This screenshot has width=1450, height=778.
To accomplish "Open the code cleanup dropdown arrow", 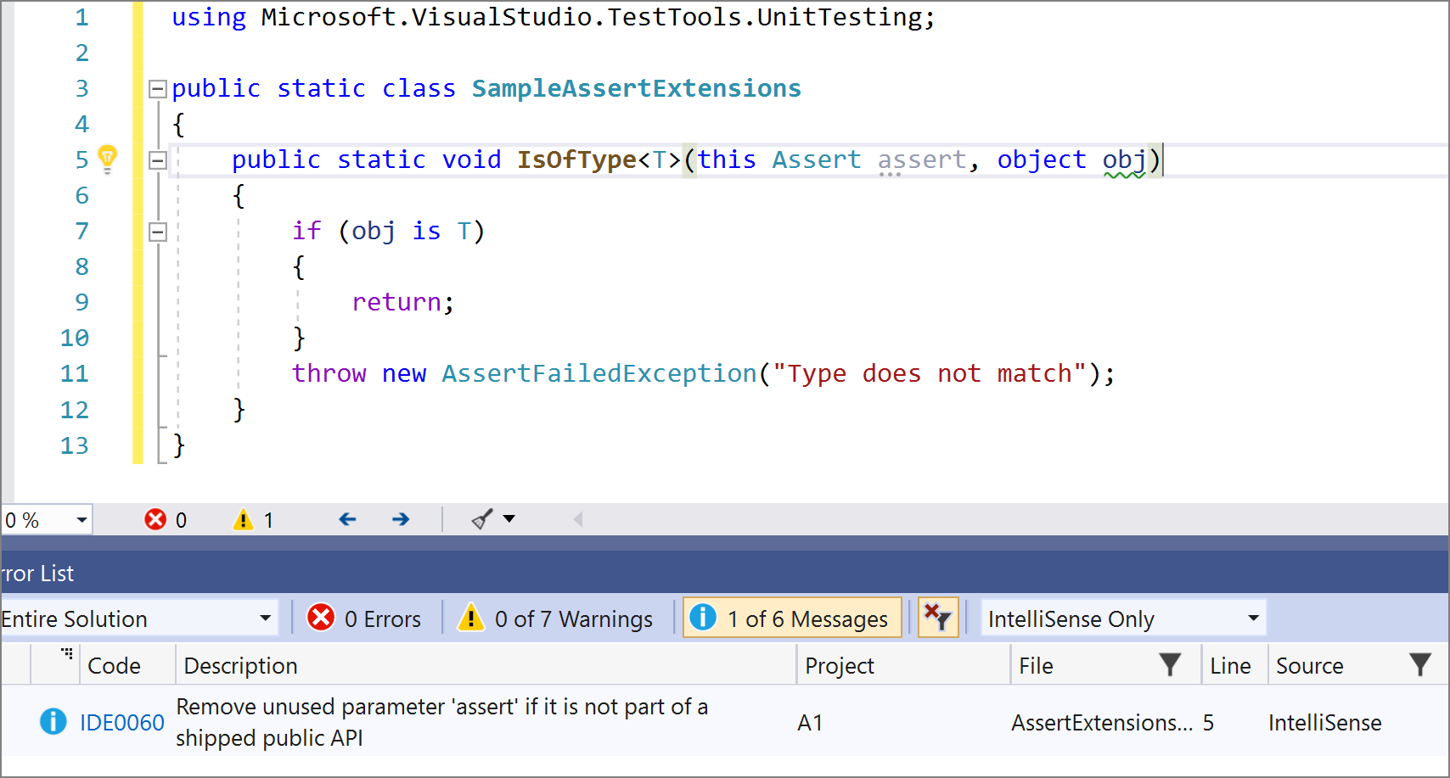I will point(509,519).
